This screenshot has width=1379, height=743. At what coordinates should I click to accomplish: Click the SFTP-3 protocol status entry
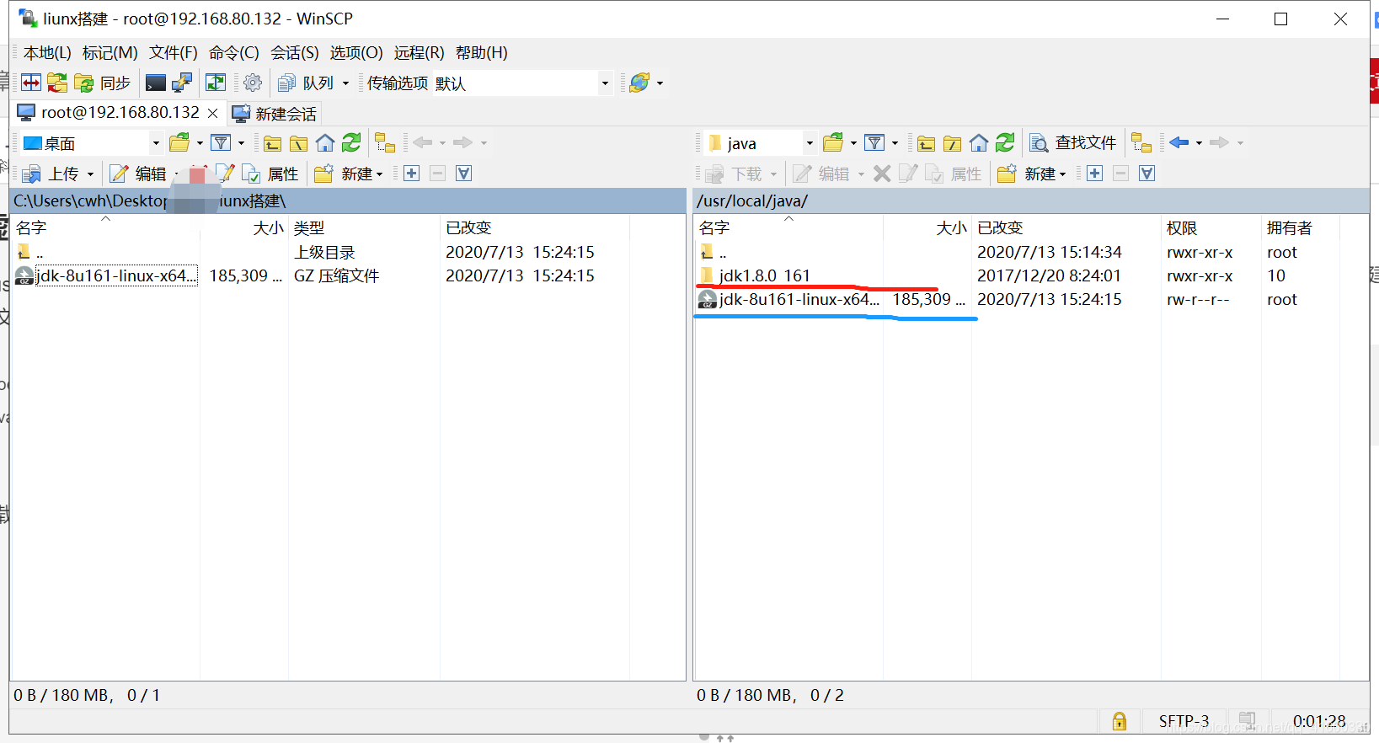click(x=1184, y=721)
